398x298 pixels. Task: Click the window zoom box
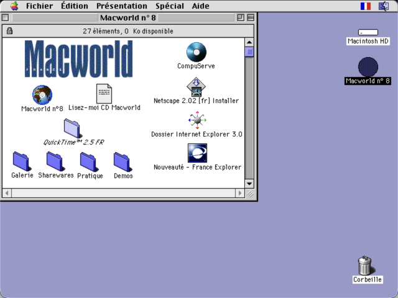coord(241,18)
